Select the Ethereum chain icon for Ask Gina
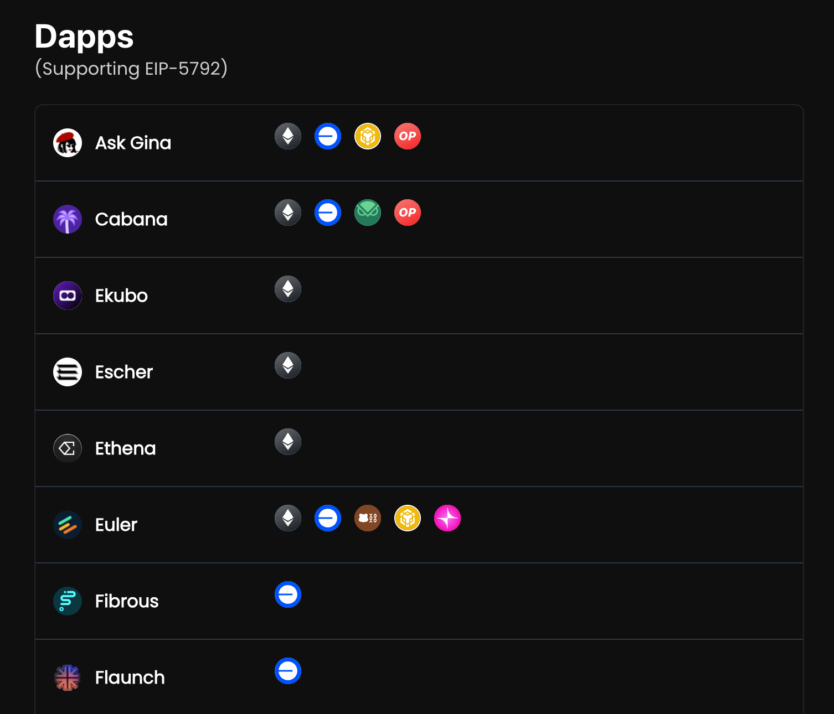 tap(288, 136)
